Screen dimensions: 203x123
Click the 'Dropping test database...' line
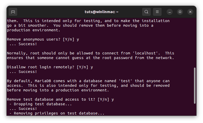(41, 104)
